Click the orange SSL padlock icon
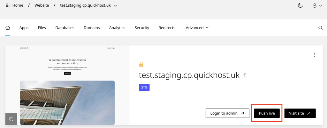This screenshot has width=327, height=128. click(x=141, y=64)
